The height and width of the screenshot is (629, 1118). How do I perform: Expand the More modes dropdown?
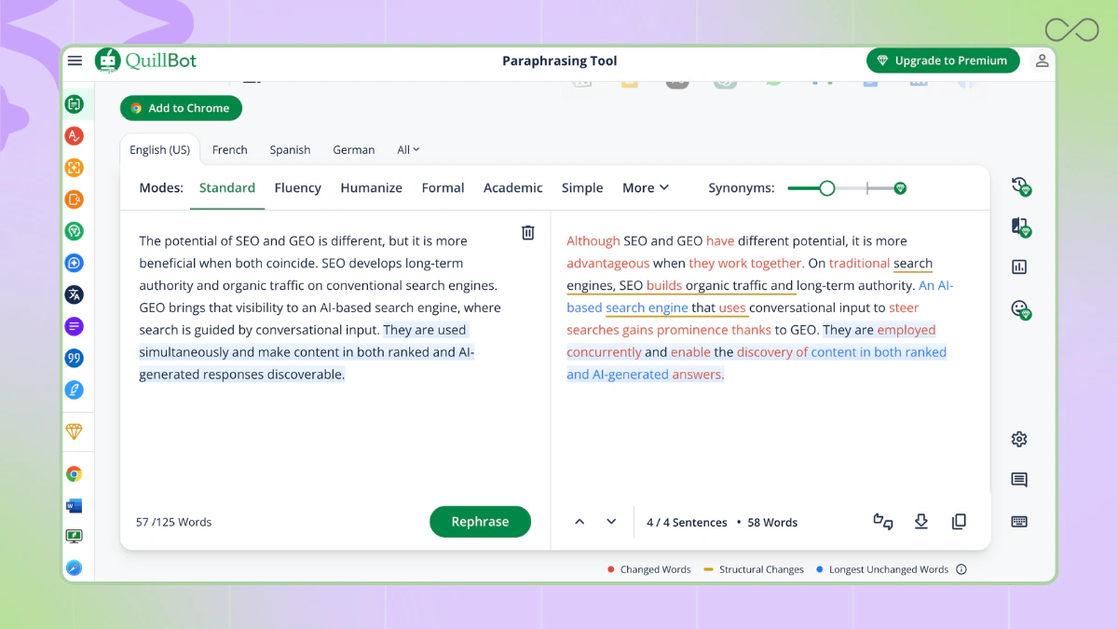(646, 188)
